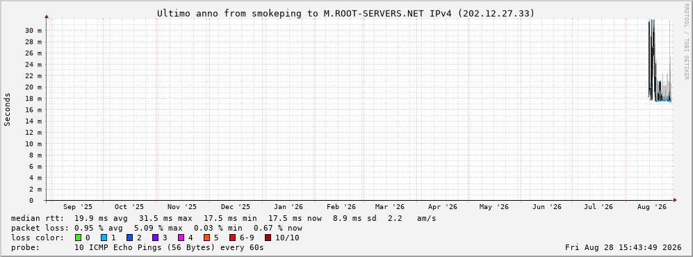Click the green loss color 0 swatch
Viewport: 693px width, 257px height.
[79, 238]
